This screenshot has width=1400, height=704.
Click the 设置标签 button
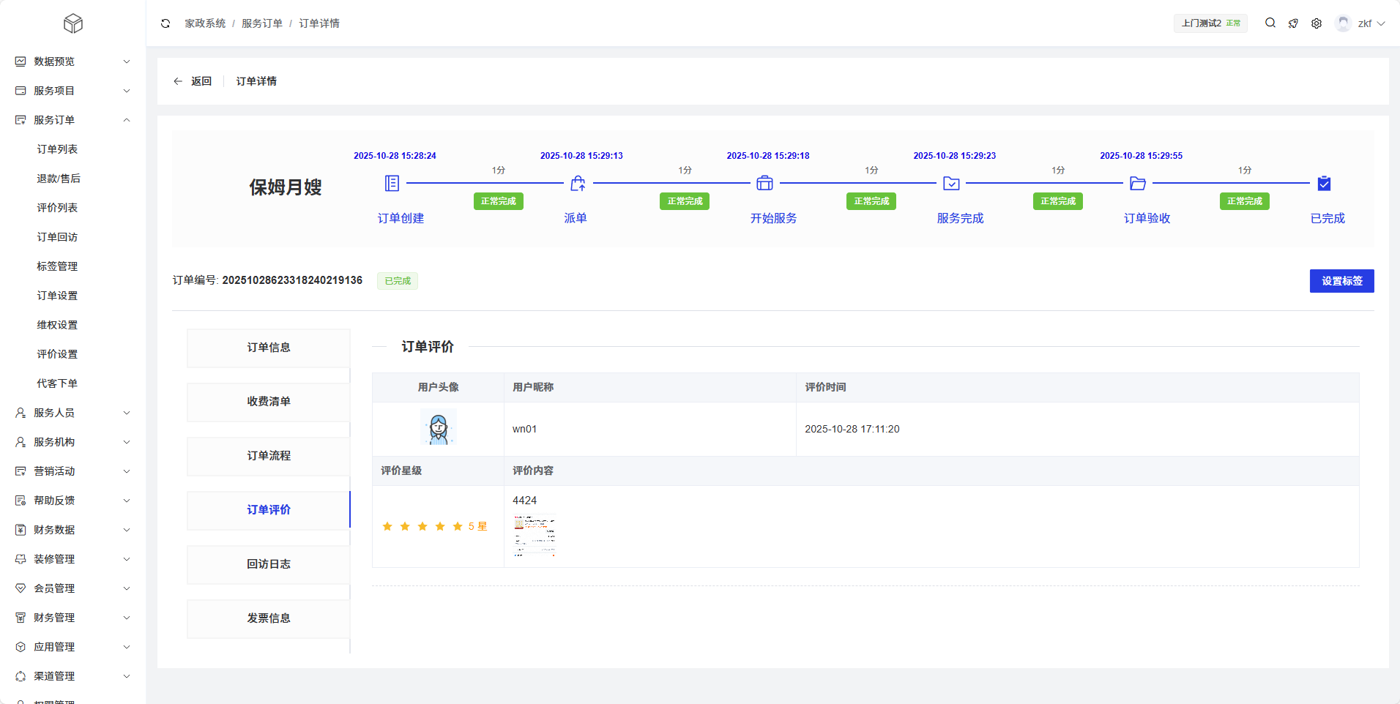pos(1341,281)
